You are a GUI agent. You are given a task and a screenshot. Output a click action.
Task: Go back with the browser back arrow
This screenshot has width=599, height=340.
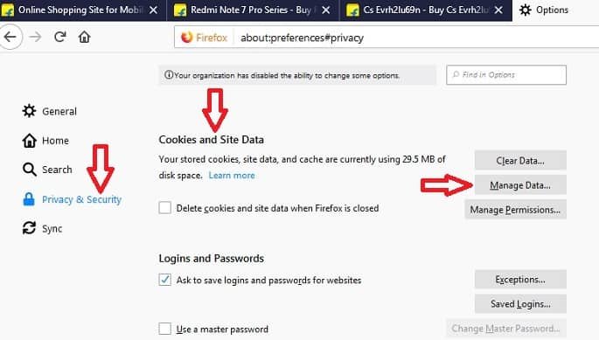[10, 37]
